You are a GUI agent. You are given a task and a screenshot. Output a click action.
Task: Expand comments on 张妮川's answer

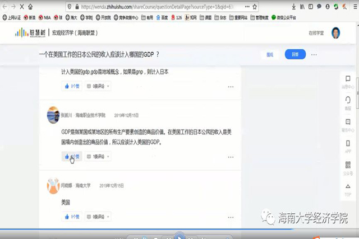[x=98, y=156]
